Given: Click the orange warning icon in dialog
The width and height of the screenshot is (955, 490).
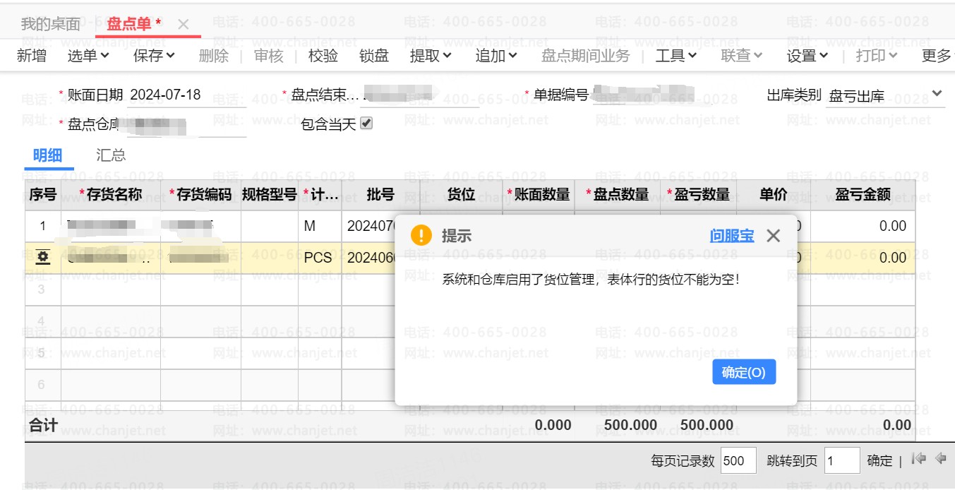Looking at the screenshot, I should (x=421, y=236).
